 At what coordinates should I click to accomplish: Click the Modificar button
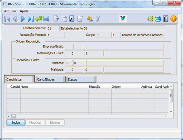[x=36, y=122]
